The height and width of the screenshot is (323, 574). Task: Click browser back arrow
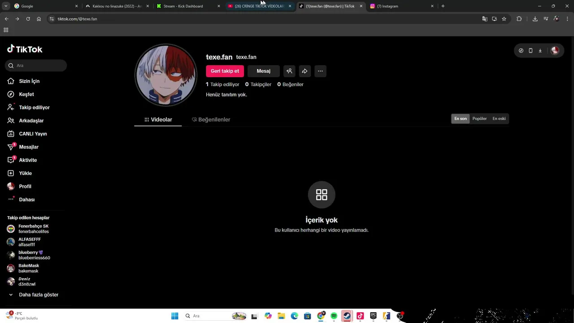[x=6, y=19]
